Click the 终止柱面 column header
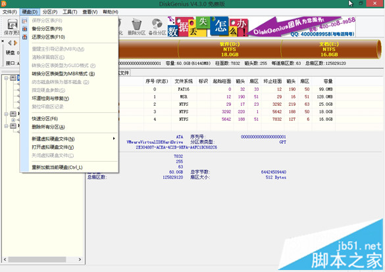The height and width of the screenshot is (272, 385). click(x=272, y=81)
